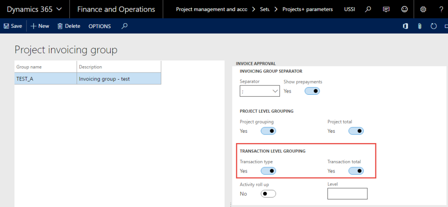Open Project management and accounting breadcrumb
The width and height of the screenshot is (448, 207).
tap(212, 9)
